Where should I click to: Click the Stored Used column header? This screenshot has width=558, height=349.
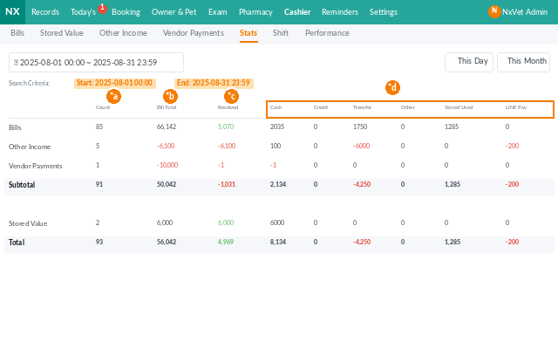(x=459, y=107)
